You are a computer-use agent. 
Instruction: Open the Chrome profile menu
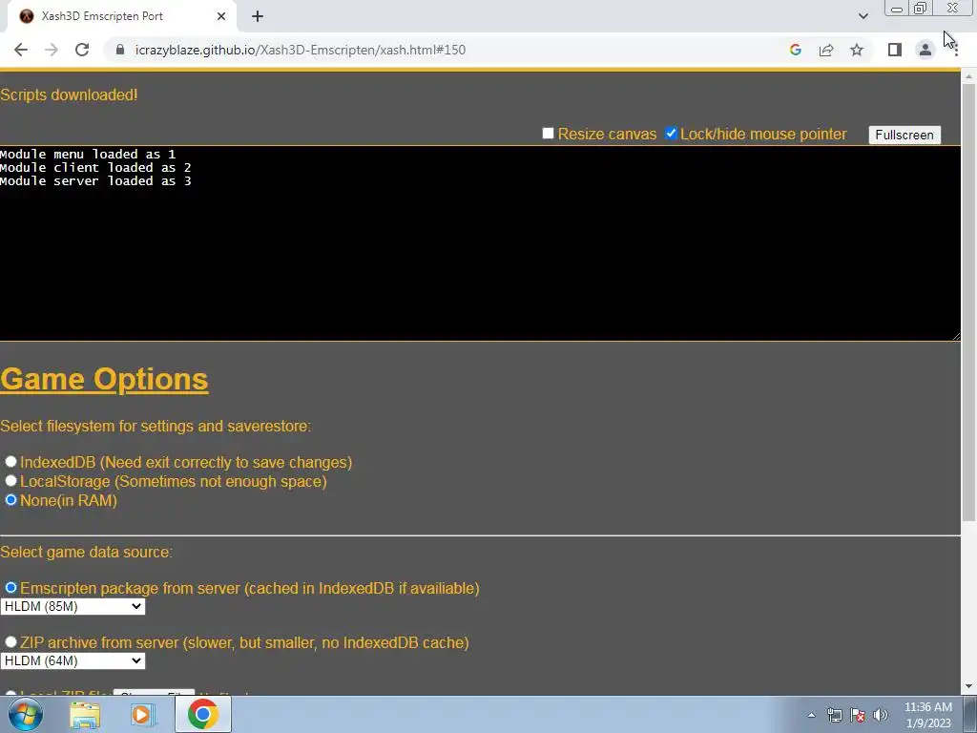[925, 50]
